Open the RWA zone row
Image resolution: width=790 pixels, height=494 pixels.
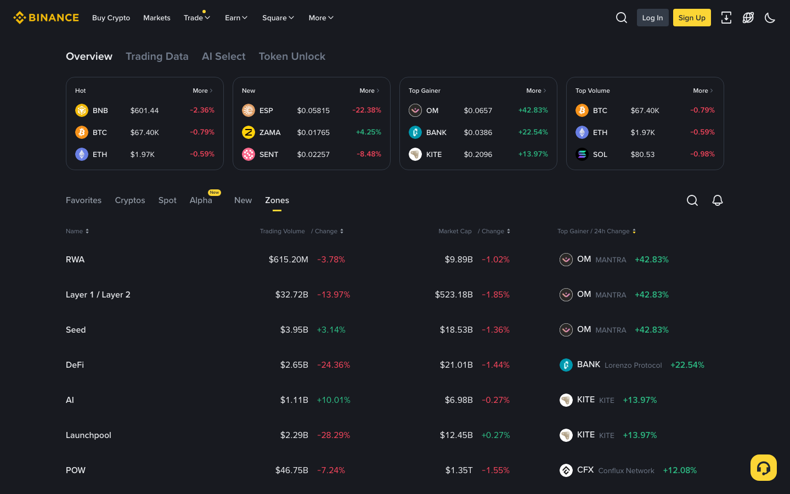pyautogui.click(x=75, y=259)
